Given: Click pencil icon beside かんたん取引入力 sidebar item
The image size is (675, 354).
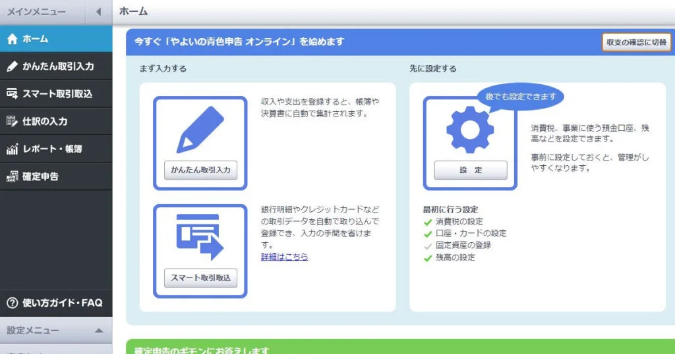Looking at the screenshot, I should pos(12,66).
